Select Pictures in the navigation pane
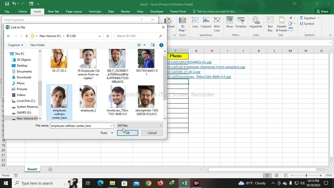The image size is (334, 188). [22, 89]
